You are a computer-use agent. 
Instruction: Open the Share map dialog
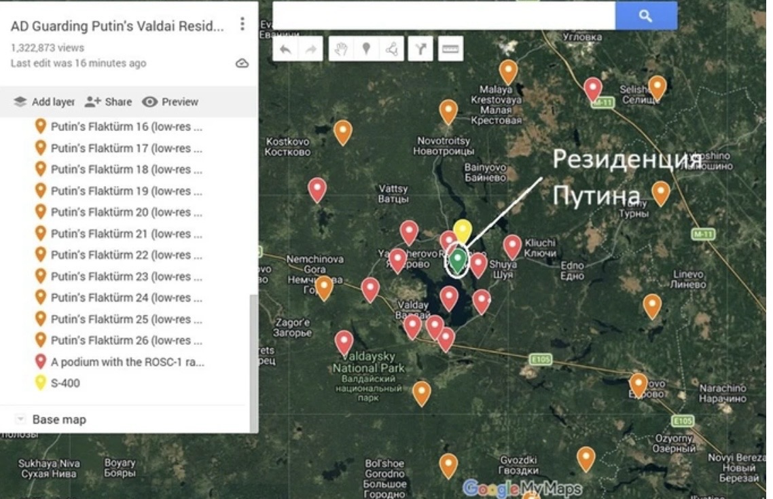[x=109, y=102]
